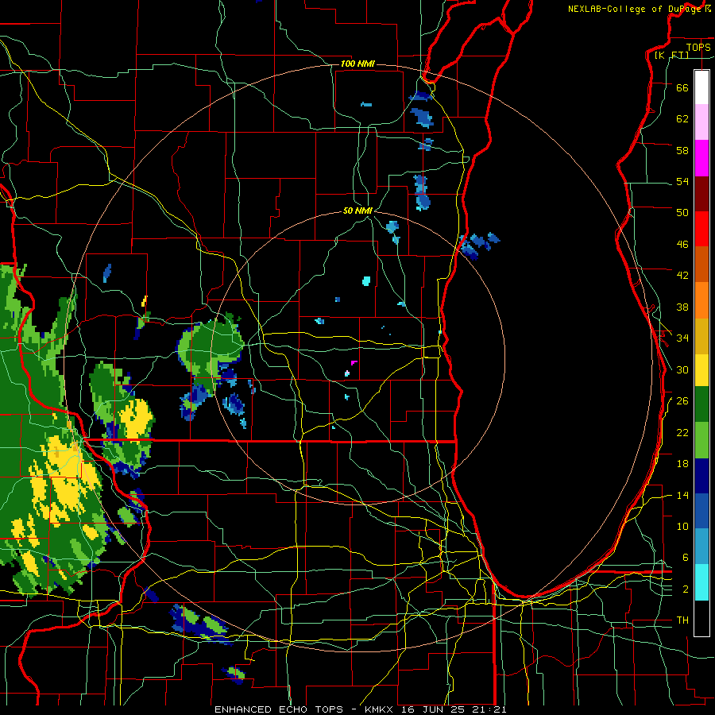Click the legend value "42"

tap(682, 276)
